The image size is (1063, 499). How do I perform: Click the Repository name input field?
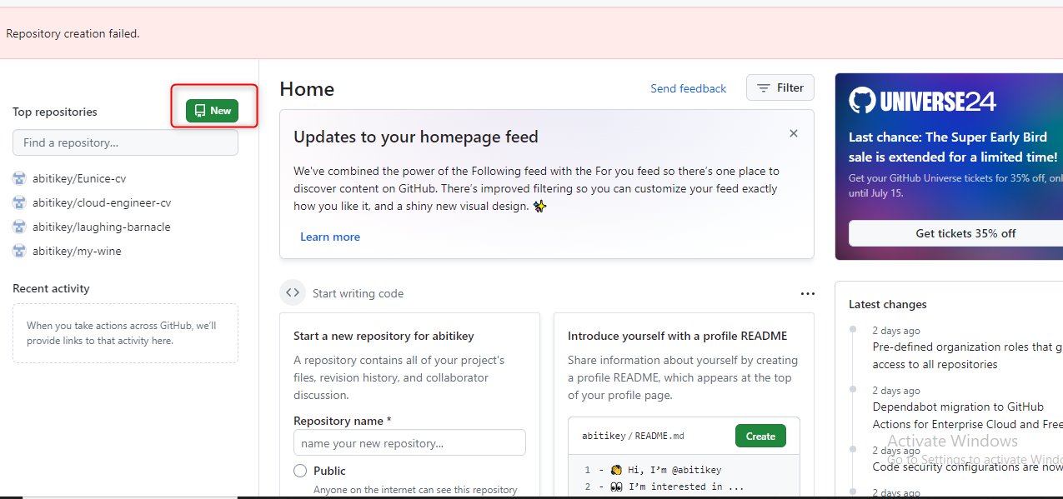click(409, 443)
